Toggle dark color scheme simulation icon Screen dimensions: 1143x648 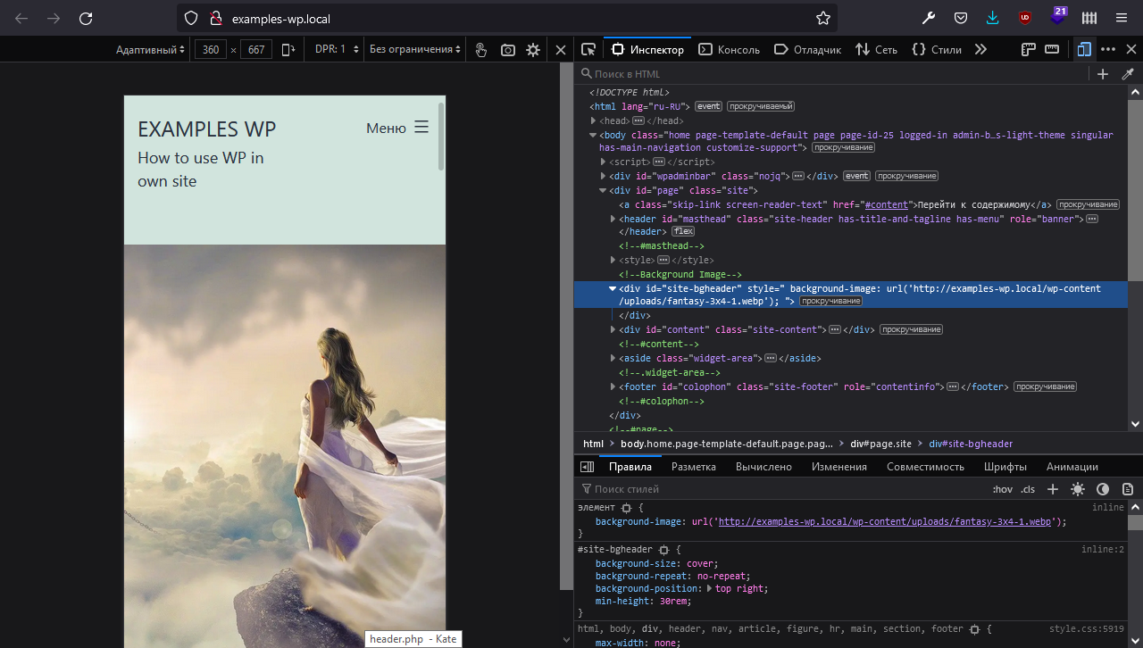point(1103,489)
